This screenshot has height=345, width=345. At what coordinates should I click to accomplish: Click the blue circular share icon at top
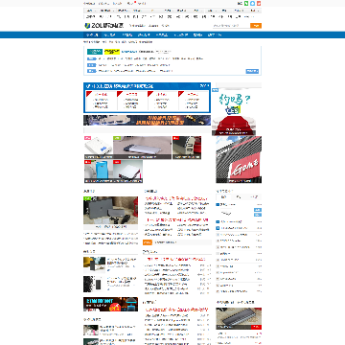[x=253, y=3]
